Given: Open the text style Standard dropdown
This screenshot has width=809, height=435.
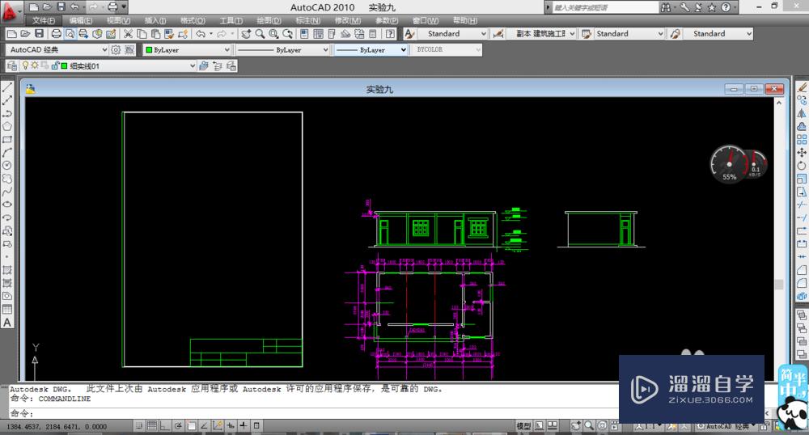Looking at the screenshot, I should pyautogui.click(x=454, y=34).
